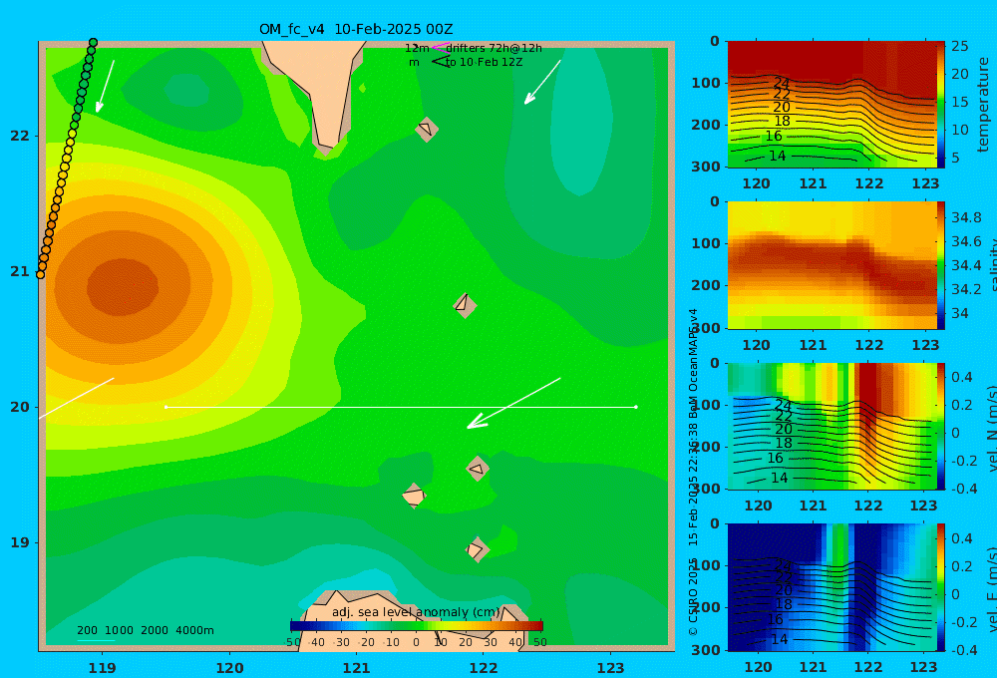
Task: Click the vel. N colorbar
Action: pos(941,426)
